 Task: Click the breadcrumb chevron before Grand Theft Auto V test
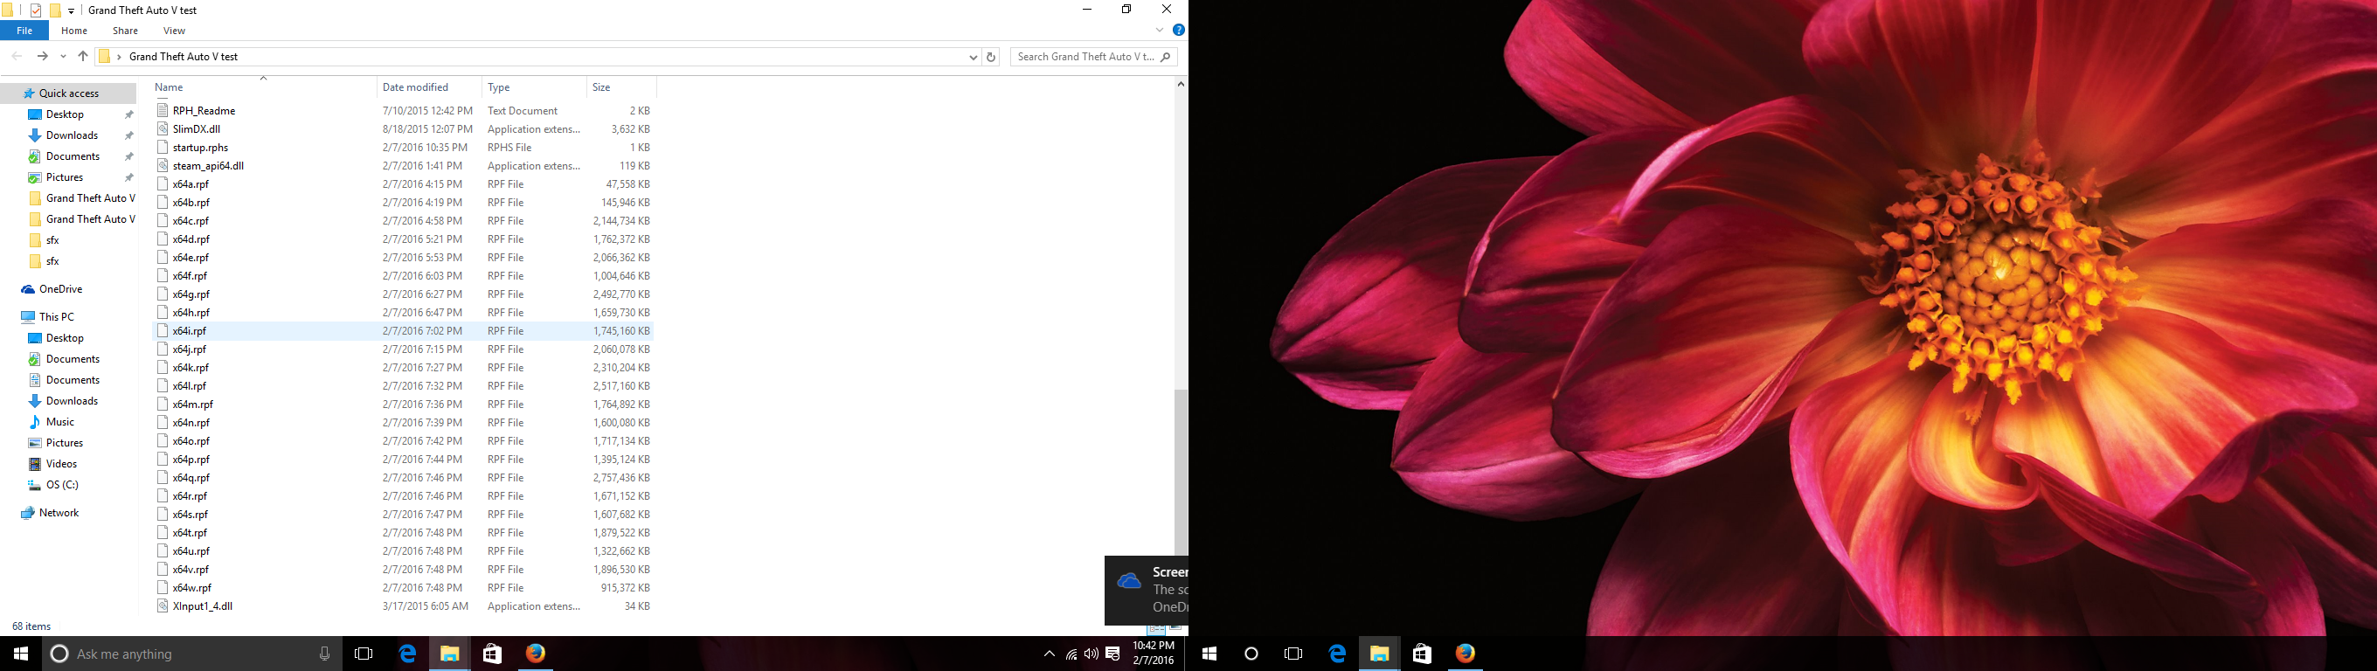pyautogui.click(x=119, y=57)
